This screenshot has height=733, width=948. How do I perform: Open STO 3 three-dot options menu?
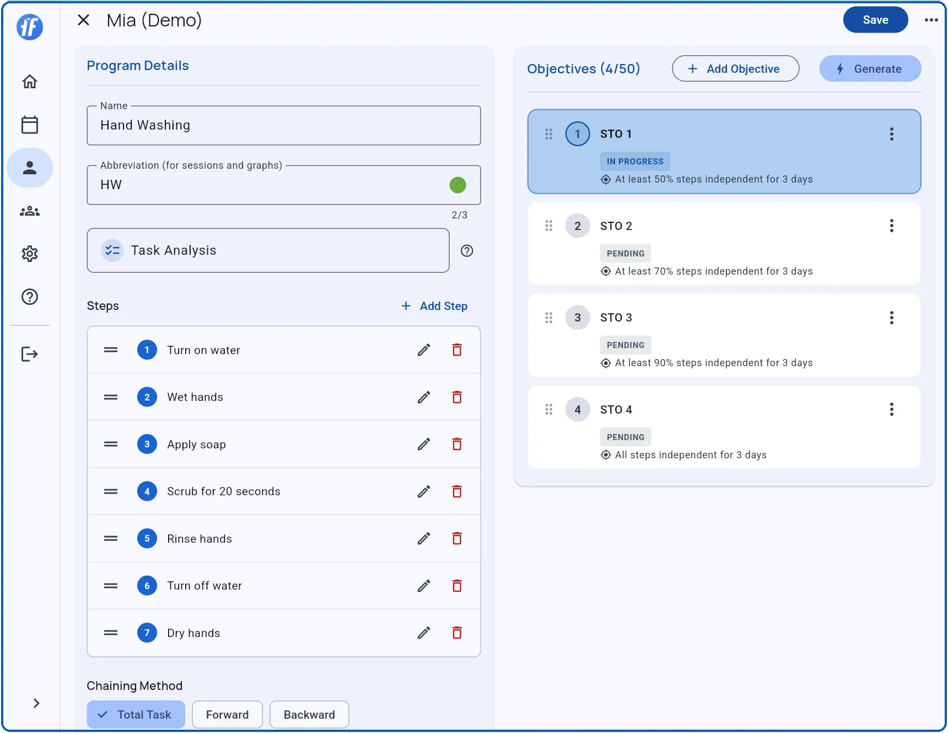click(x=891, y=318)
